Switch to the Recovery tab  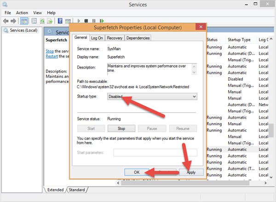click(x=115, y=38)
